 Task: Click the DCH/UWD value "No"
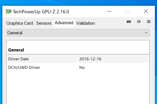(x=82, y=68)
